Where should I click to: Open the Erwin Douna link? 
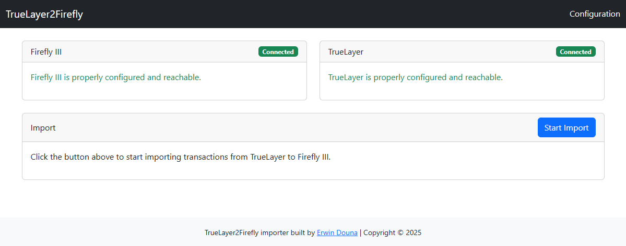pos(337,232)
